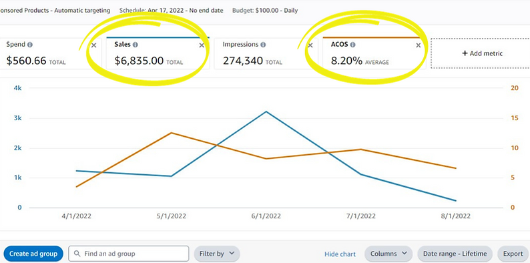Click the $560.66 spend total value
The image size is (530, 263).
26,61
